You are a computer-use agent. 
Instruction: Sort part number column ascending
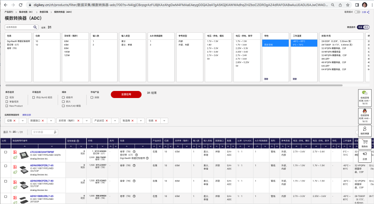pyautogui.click(x=24, y=146)
